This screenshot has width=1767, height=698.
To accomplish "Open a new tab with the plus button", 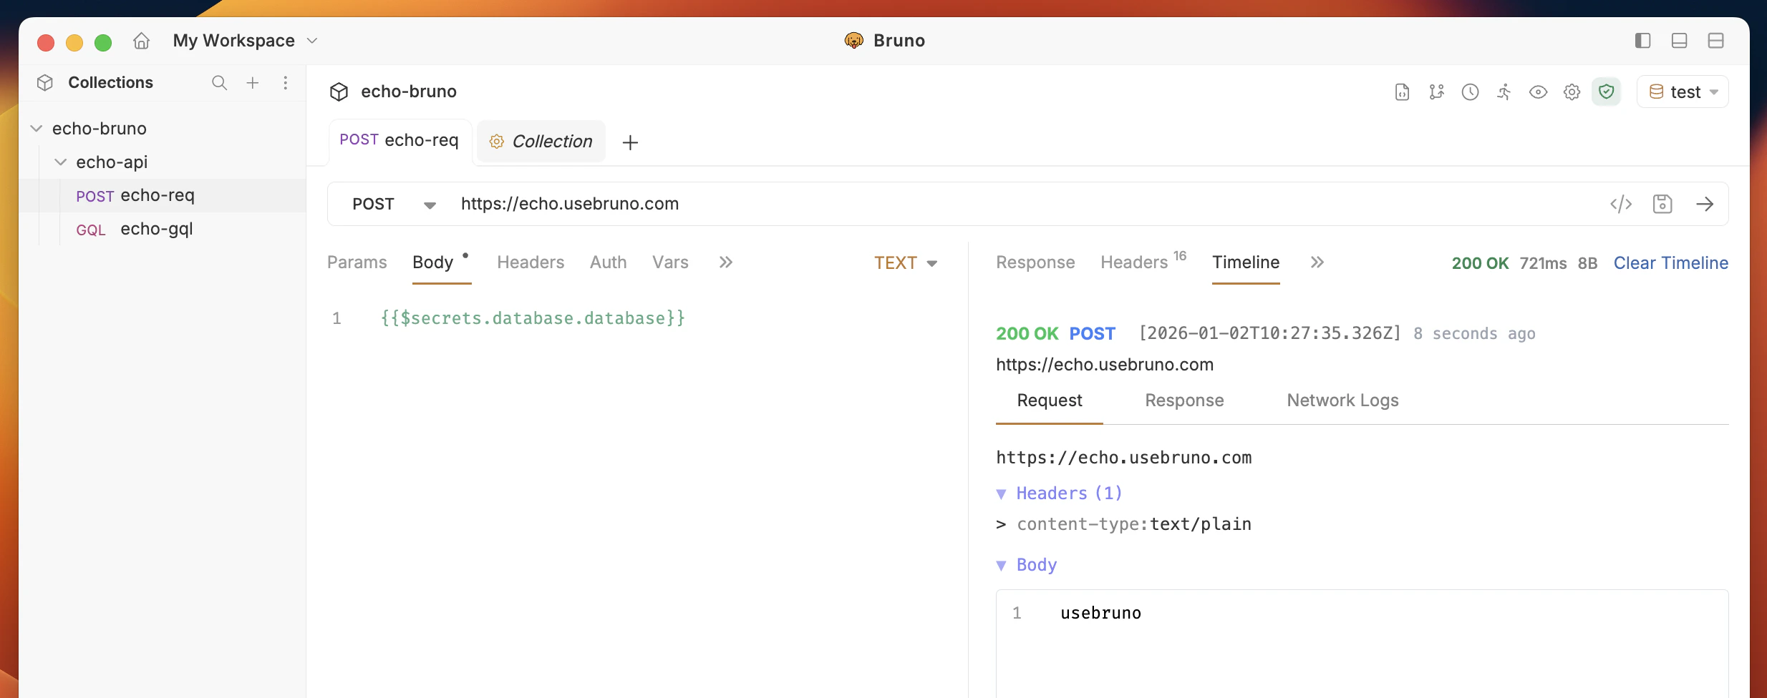I will click(x=630, y=142).
